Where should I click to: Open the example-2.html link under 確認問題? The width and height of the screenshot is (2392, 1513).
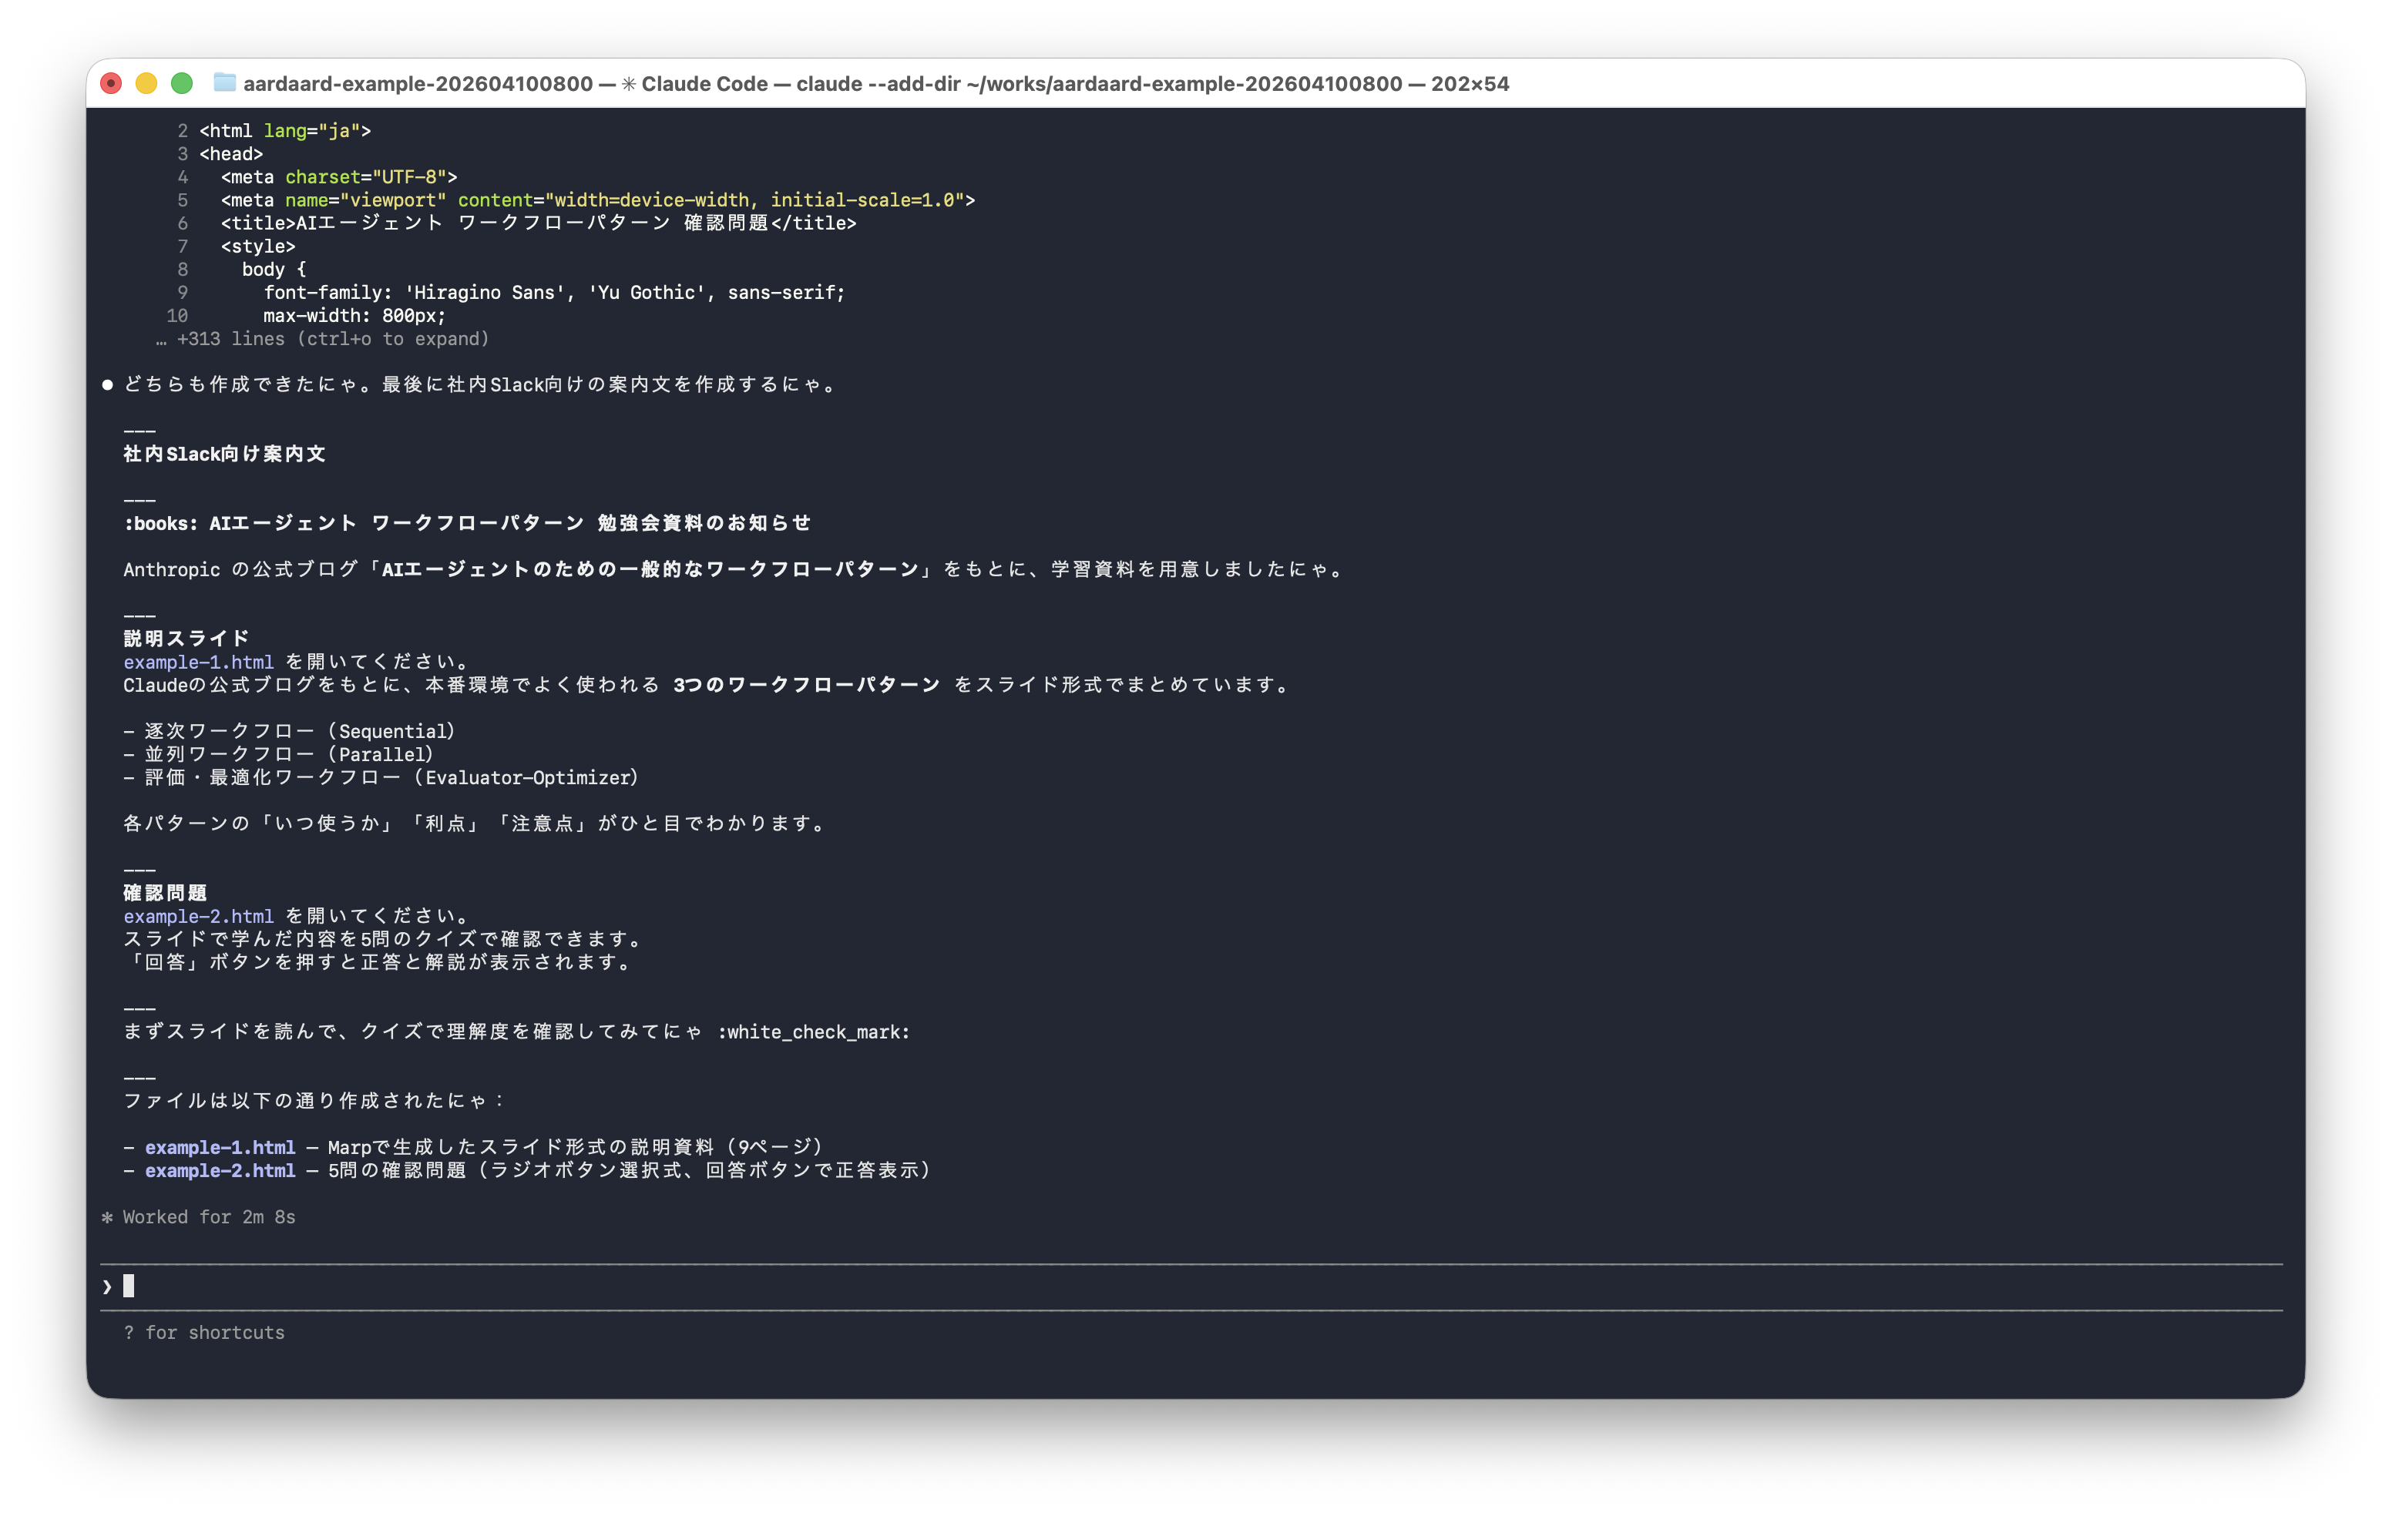pyautogui.click(x=198, y=916)
